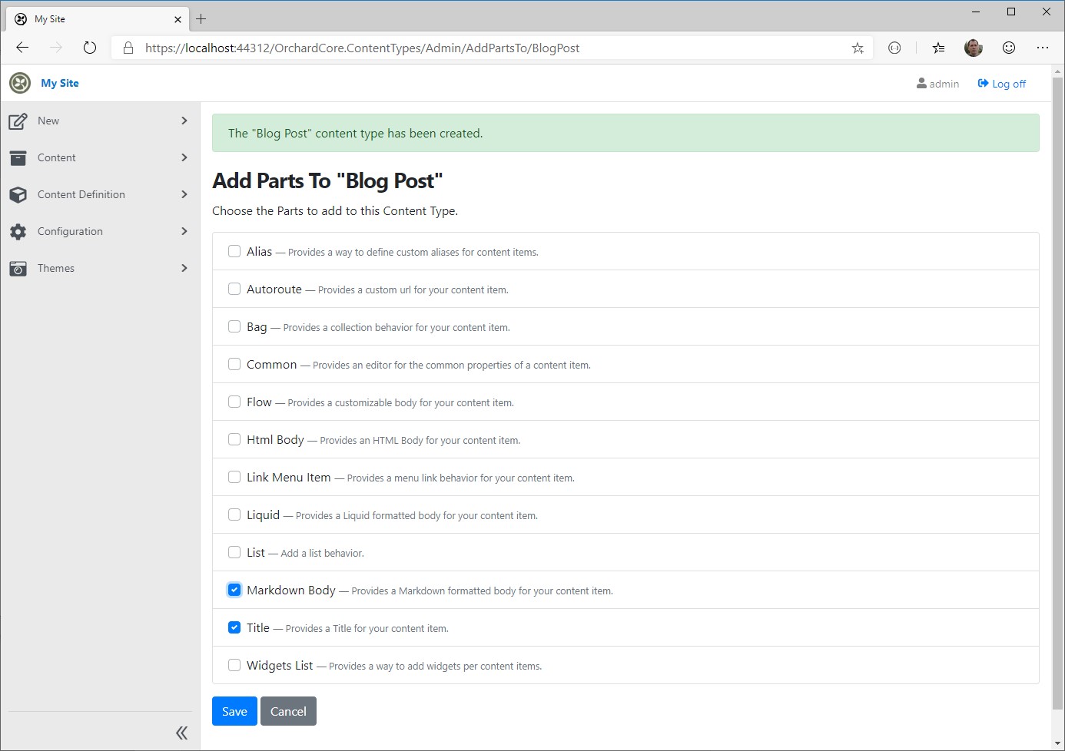Disable the Title part checkbox
This screenshot has height=751, width=1065.
(x=234, y=627)
